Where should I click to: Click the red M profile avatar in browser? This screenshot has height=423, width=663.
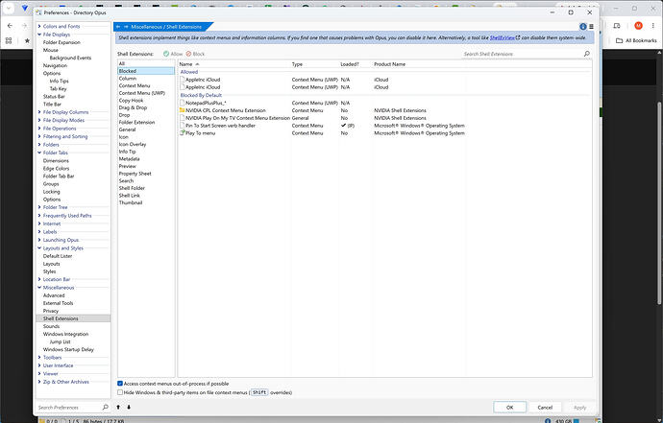click(638, 26)
